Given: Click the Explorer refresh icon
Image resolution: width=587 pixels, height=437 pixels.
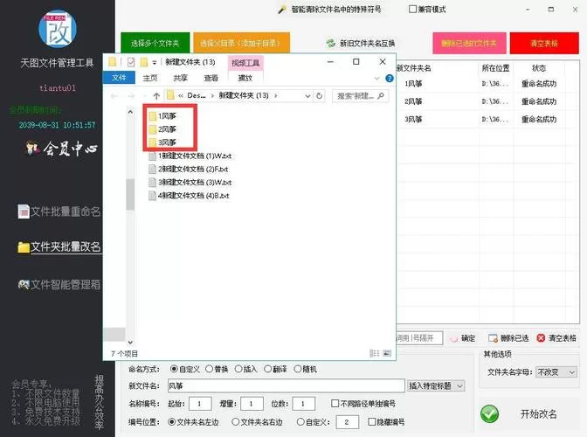Looking at the screenshot, I should pos(320,96).
